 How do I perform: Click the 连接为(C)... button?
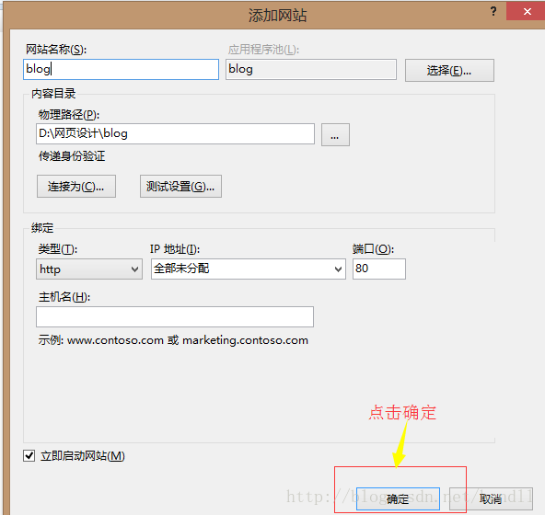76,187
